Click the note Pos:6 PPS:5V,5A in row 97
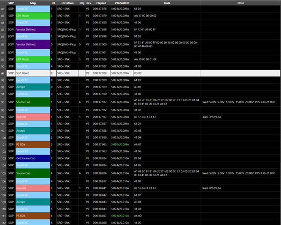The height and width of the screenshot is (225, 281). (211, 117)
